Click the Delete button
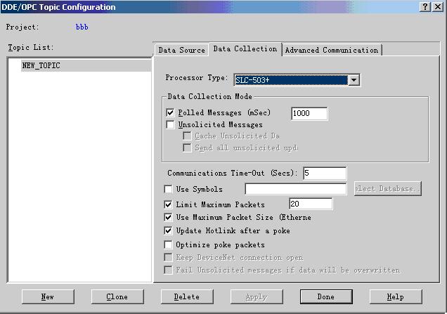This screenshot has width=447, height=314. point(186,296)
